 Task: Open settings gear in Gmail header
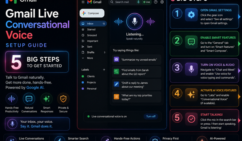pos(162,2)
